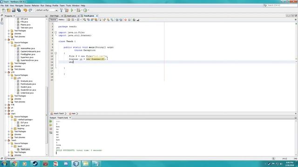This screenshot has width=298, height=167.
Task: Open the Refactor menu
Action: 35,6
